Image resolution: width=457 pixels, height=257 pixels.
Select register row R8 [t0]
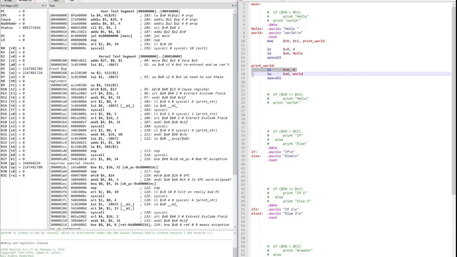tap(13, 81)
